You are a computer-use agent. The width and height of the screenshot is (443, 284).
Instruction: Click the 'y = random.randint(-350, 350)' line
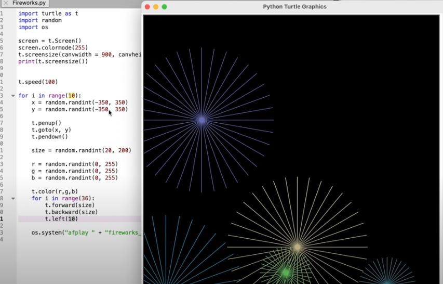click(79, 109)
